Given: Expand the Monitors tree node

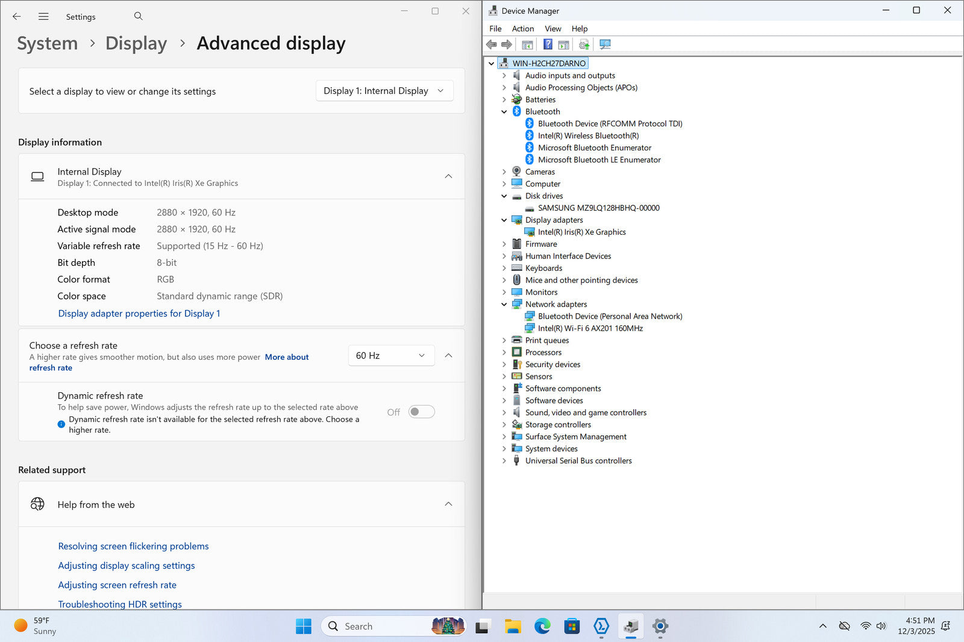Looking at the screenshot, I should click(504, 292).
